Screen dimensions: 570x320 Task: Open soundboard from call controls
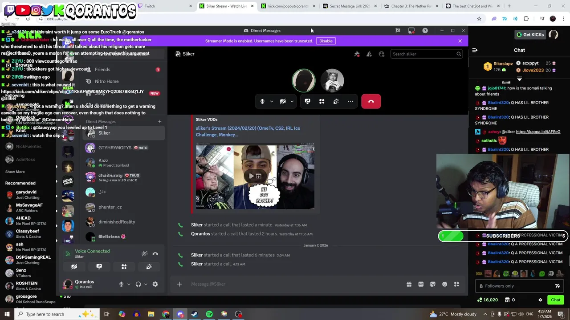click(336, 101)
